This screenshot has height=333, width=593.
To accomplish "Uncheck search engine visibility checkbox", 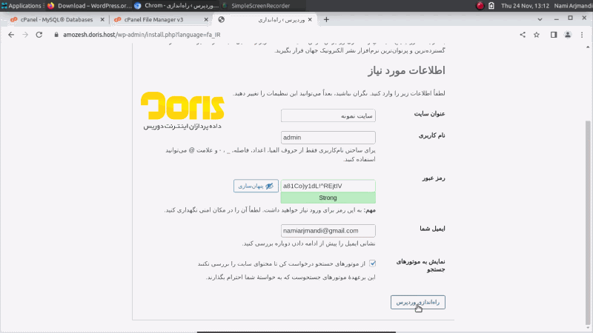I will (373, 263).
